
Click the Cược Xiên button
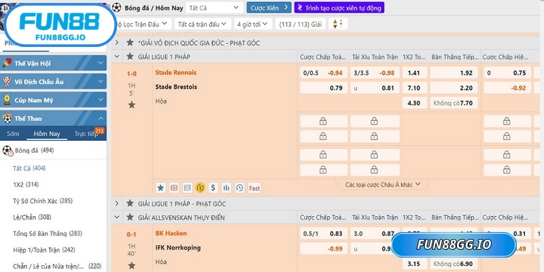(269, 7)
